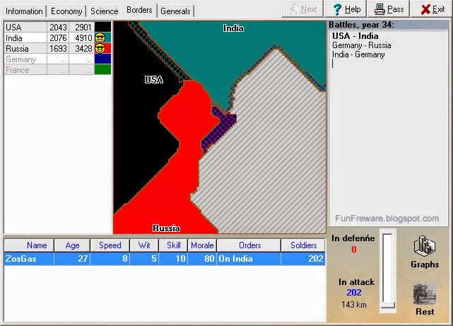
Task: Click Russia's sunglasses smiley icon
Action: point(100,48)
